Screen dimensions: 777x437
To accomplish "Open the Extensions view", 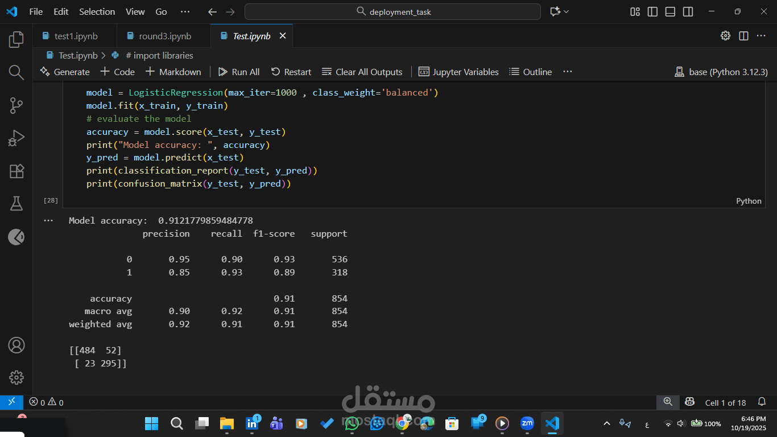I will (16, 171).
